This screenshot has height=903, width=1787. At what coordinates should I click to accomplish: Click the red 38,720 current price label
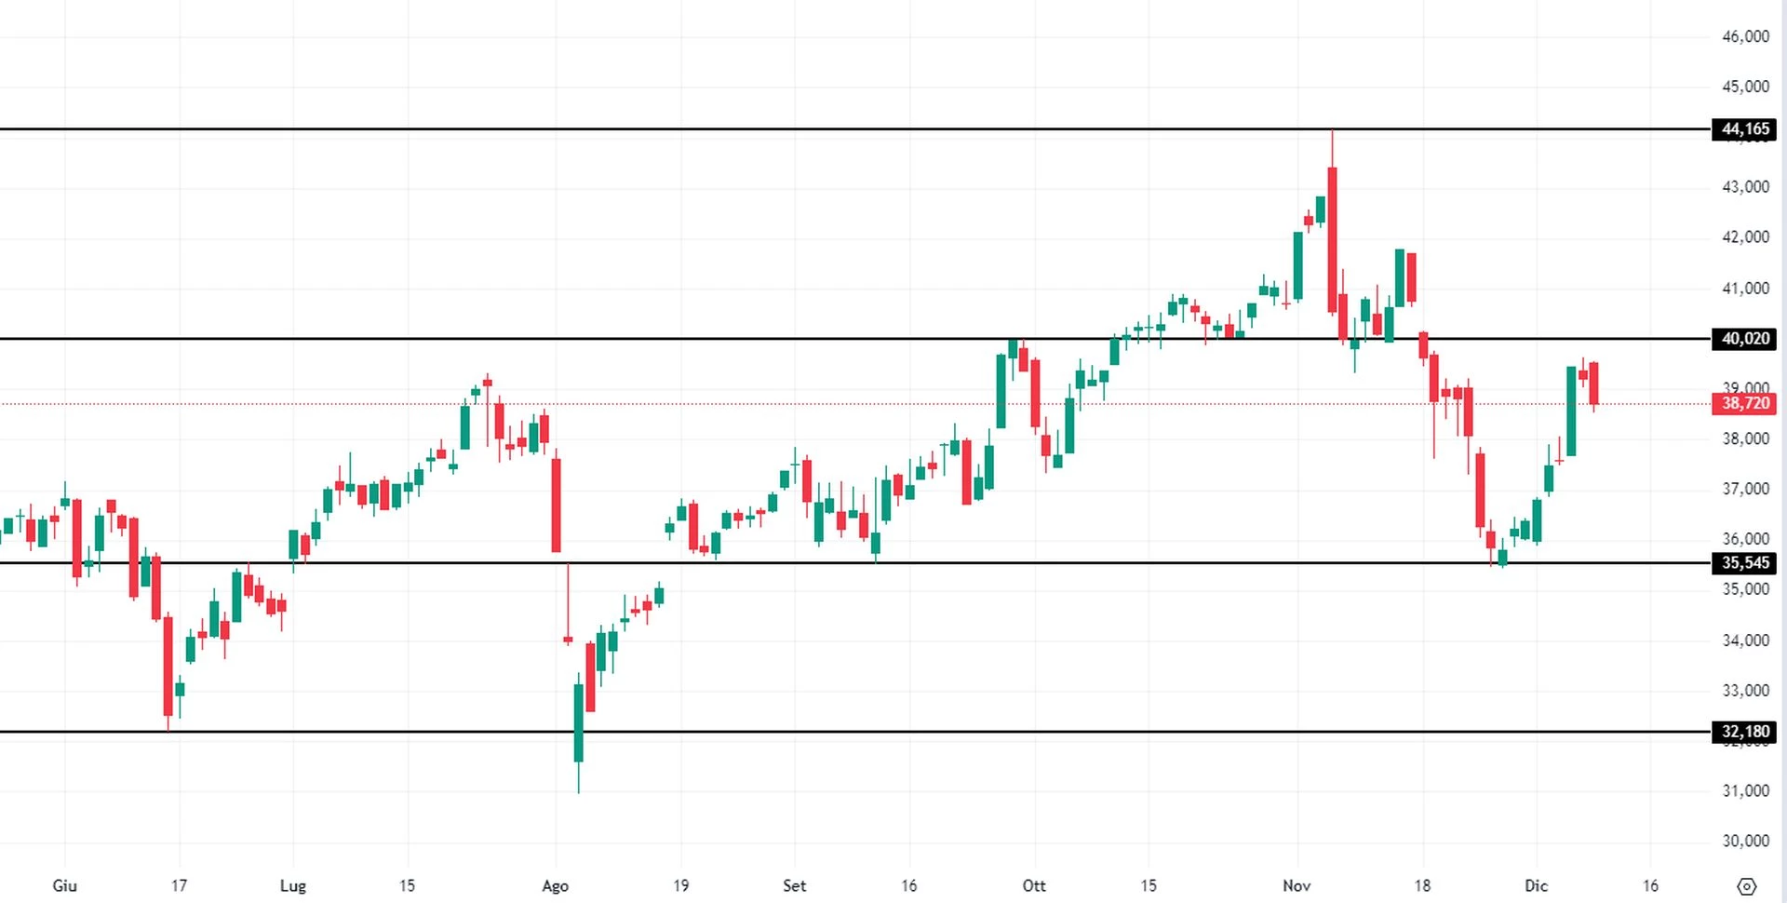tap(1744, 403)
